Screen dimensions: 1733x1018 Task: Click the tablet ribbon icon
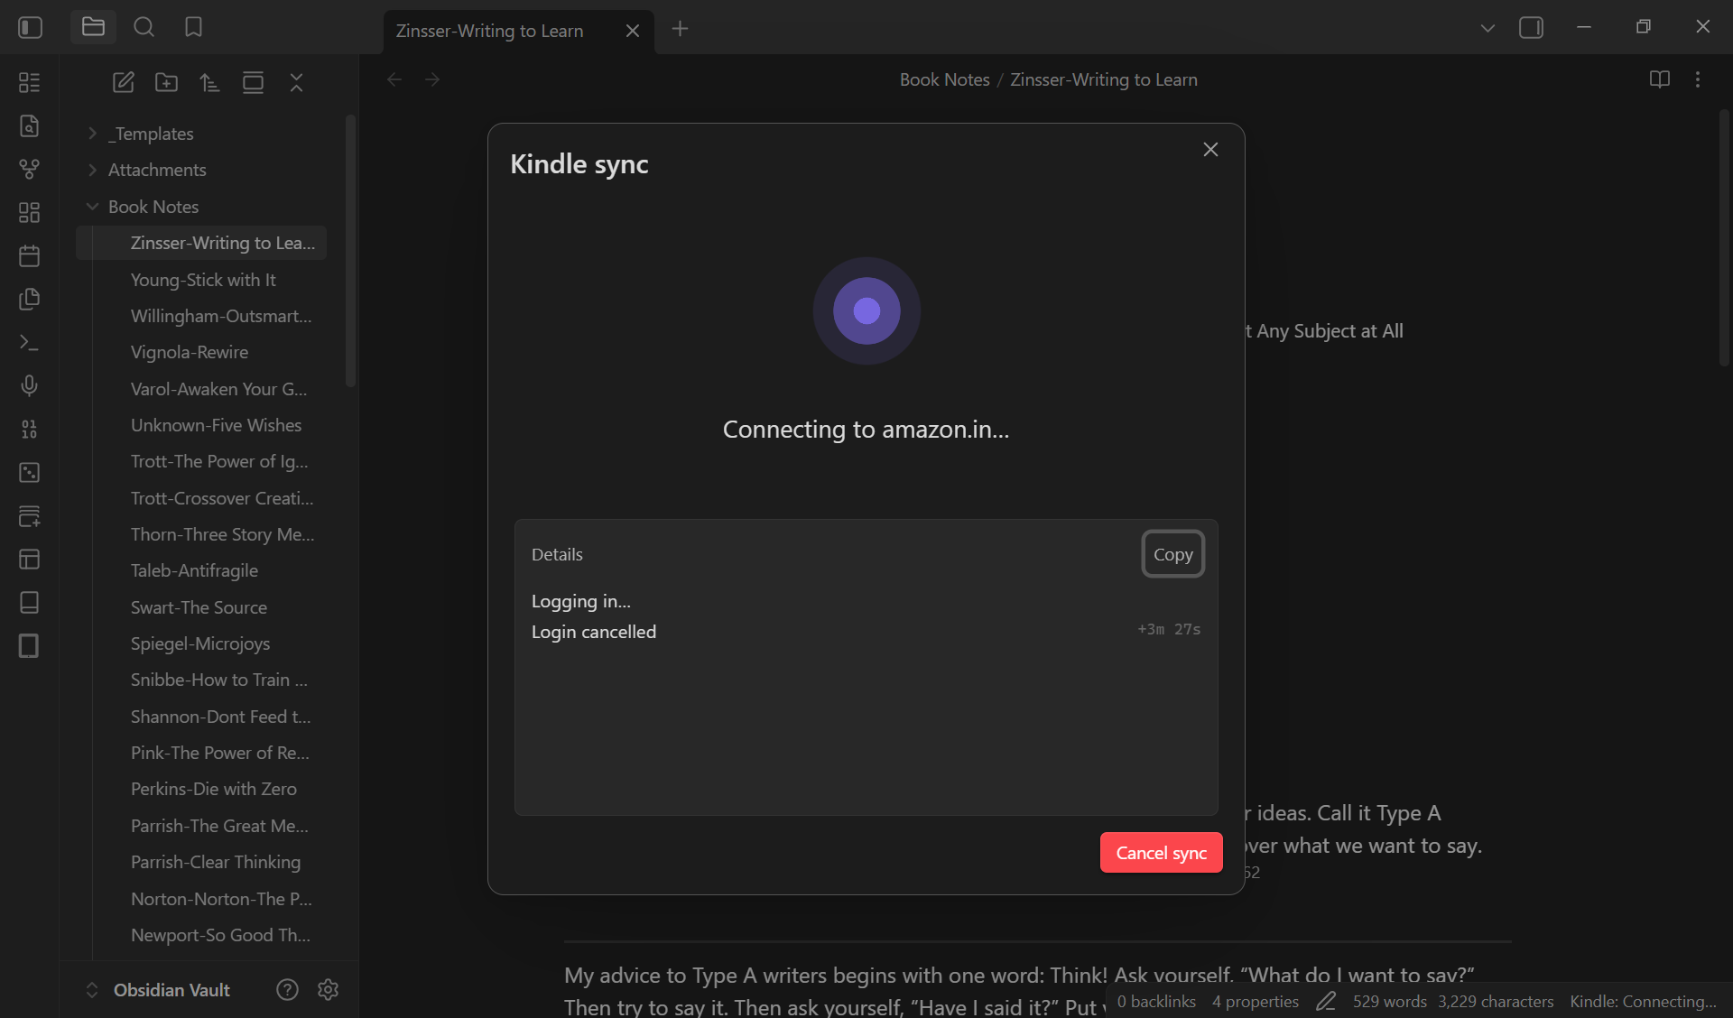point(29,645)
